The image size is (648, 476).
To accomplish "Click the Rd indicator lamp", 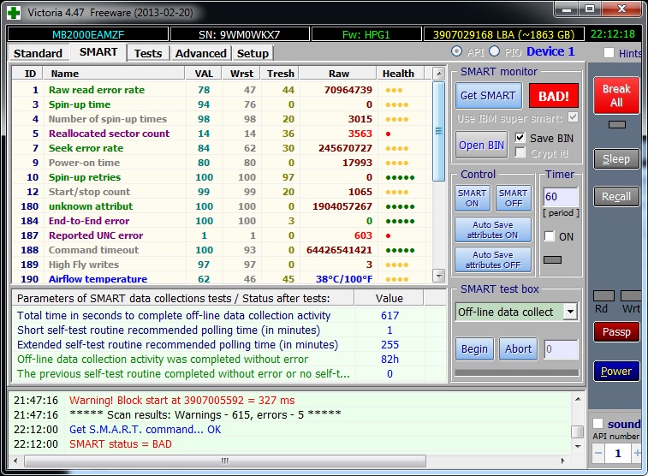I will 603,295.
